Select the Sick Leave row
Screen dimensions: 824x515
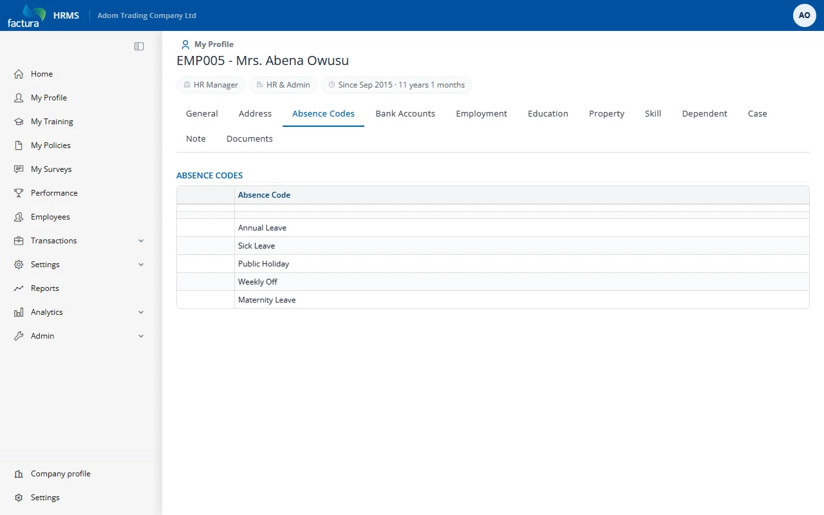pos(493,246)
